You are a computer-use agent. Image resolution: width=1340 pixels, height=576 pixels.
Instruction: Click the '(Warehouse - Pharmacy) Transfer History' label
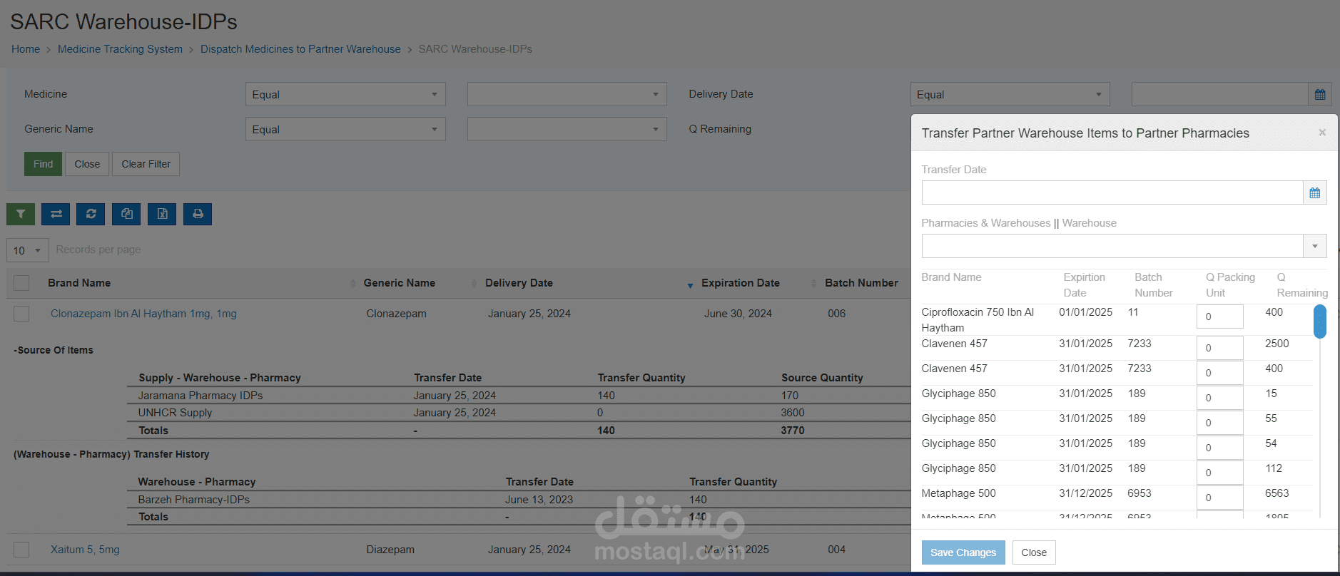coord(111,454)
